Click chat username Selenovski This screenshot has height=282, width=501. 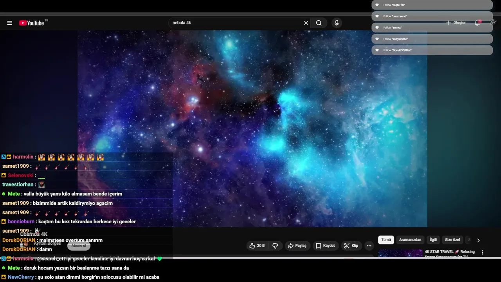[x=21, y=175]
